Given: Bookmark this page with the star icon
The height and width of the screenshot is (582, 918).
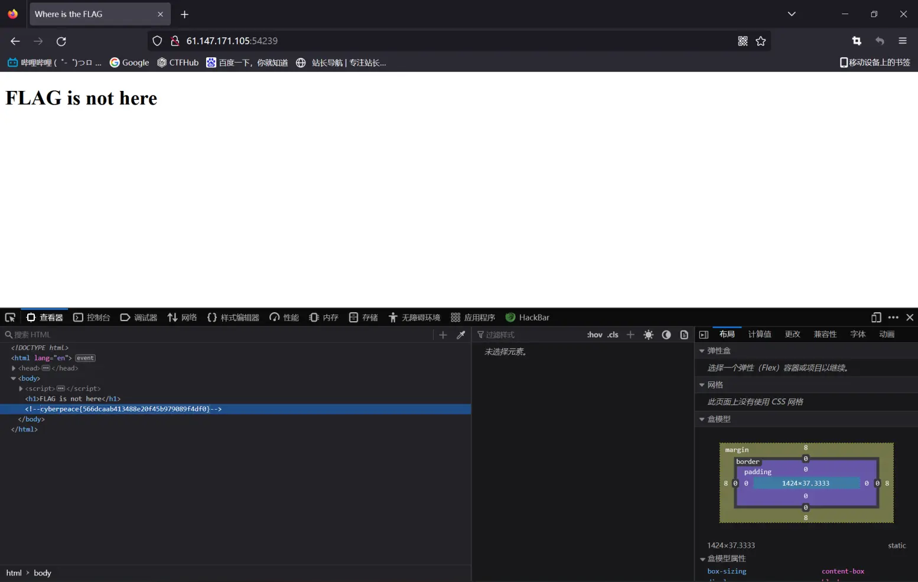Looking at the screenshot, I should click(x=761, y=41).
